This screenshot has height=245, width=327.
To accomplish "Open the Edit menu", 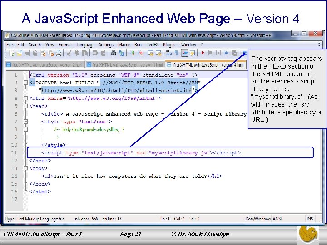I will [20, 45].
